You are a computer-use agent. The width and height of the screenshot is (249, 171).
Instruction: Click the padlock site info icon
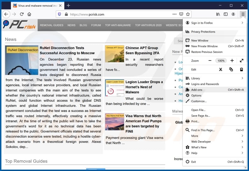(66, 14)
